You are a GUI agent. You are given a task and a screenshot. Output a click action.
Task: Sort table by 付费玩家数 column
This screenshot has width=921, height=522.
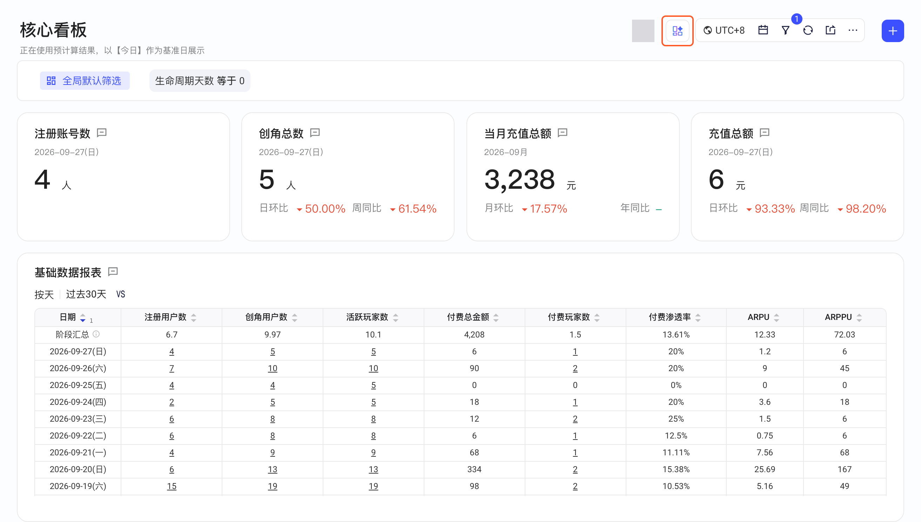tap(597, 317)
